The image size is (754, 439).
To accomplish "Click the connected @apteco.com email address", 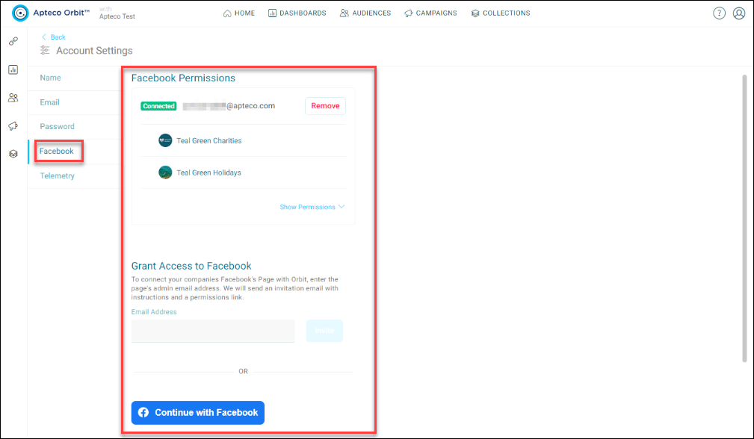I will click(x=229, y=106).
